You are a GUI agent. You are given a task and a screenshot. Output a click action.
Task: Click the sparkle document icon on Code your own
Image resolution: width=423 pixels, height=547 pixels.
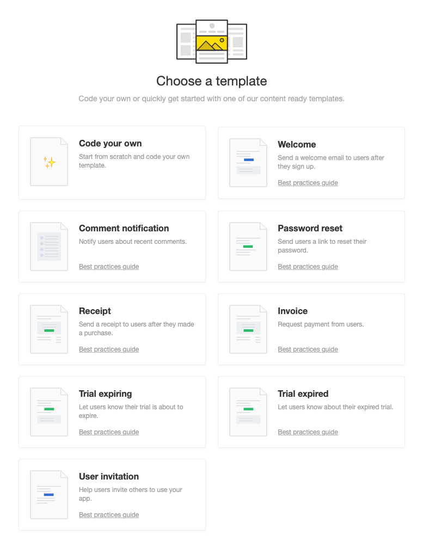(48, 161)
